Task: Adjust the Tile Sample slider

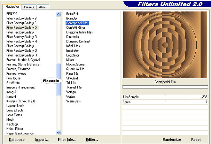Action: 165,97
